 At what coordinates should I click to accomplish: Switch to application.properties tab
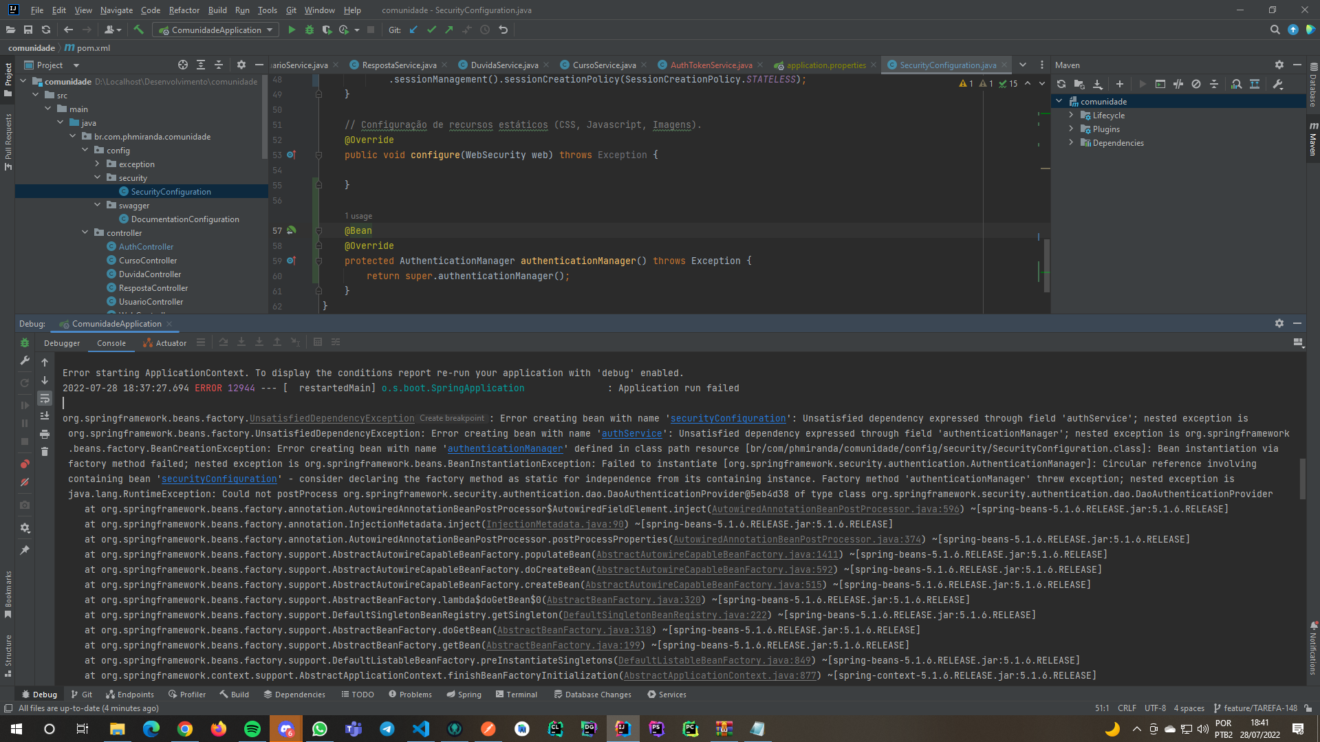[x=826, y=65]
